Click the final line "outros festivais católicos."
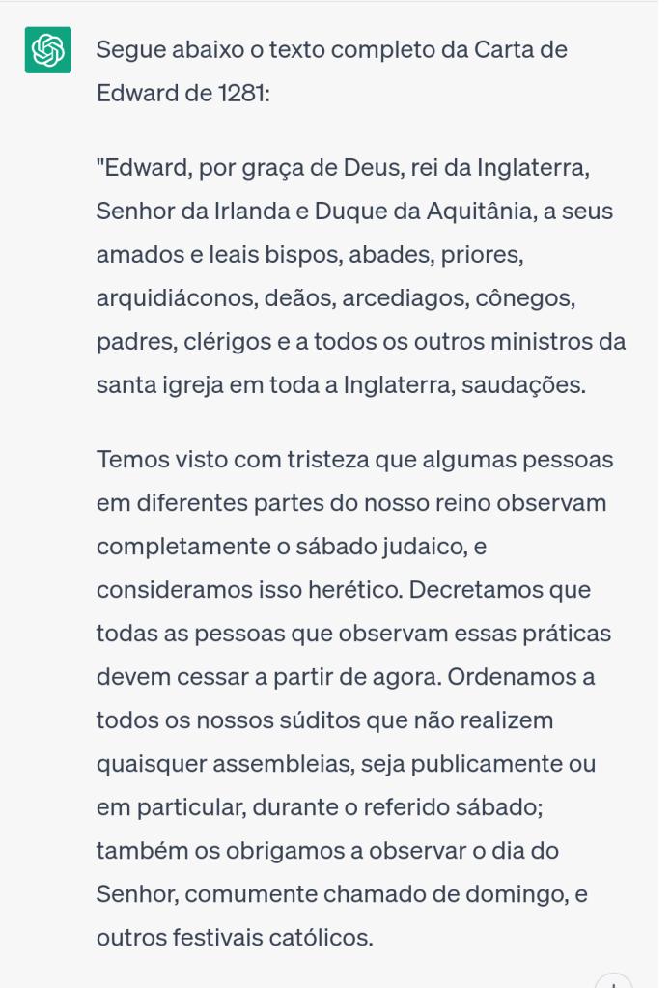Screen dimensions: 671x988 coord(235,938)
